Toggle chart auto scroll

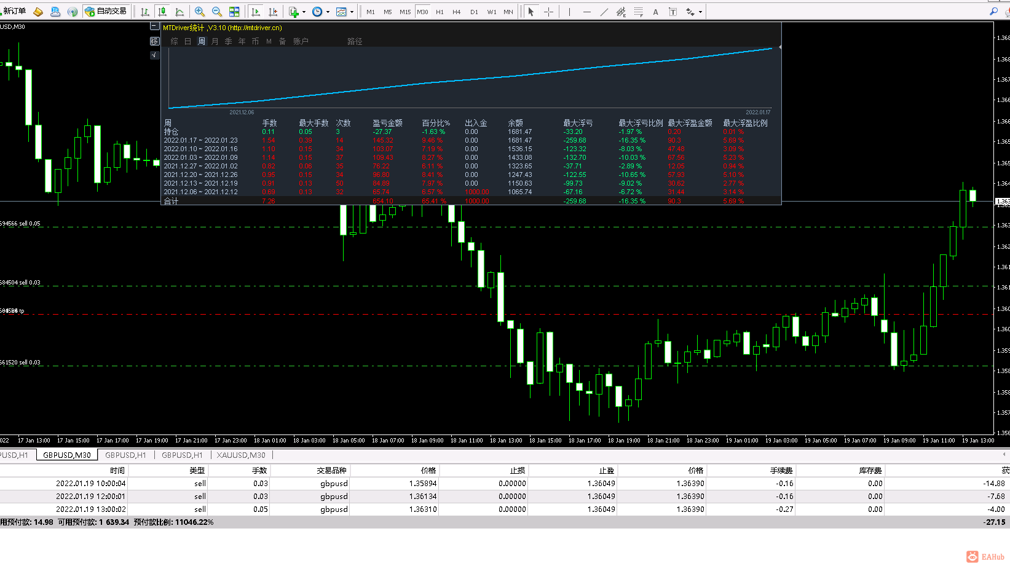click(256, 12)
